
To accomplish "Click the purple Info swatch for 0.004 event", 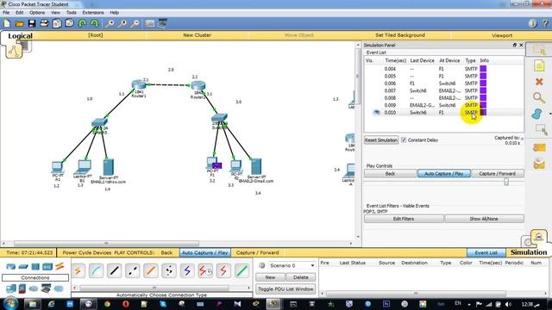I will pos(483,69).
